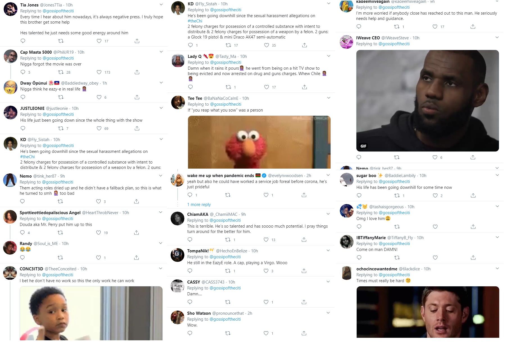Like TompaNik's tweet
The height and width of the screenshot is (342, 511).
coord(266,271)
